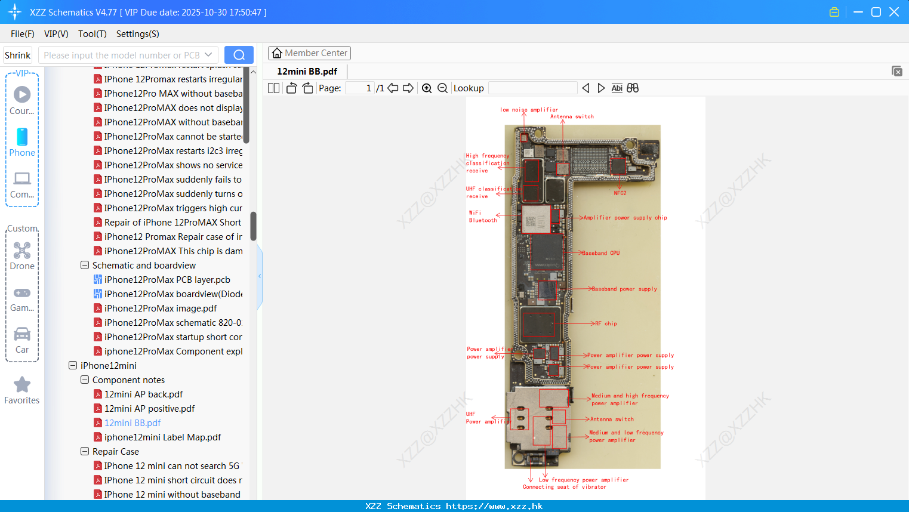Open VIP(V) menu
The width and height of the screenshot is (909, 512).
(56, 34)
